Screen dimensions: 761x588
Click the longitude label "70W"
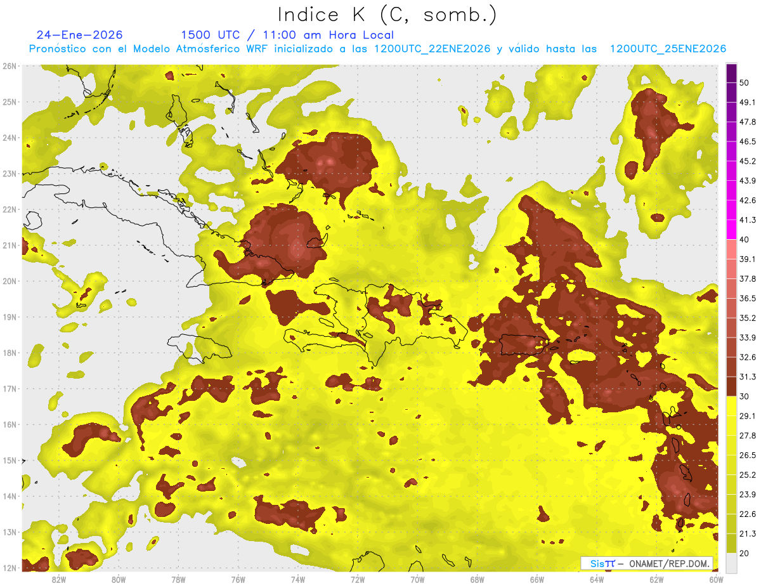417,580
